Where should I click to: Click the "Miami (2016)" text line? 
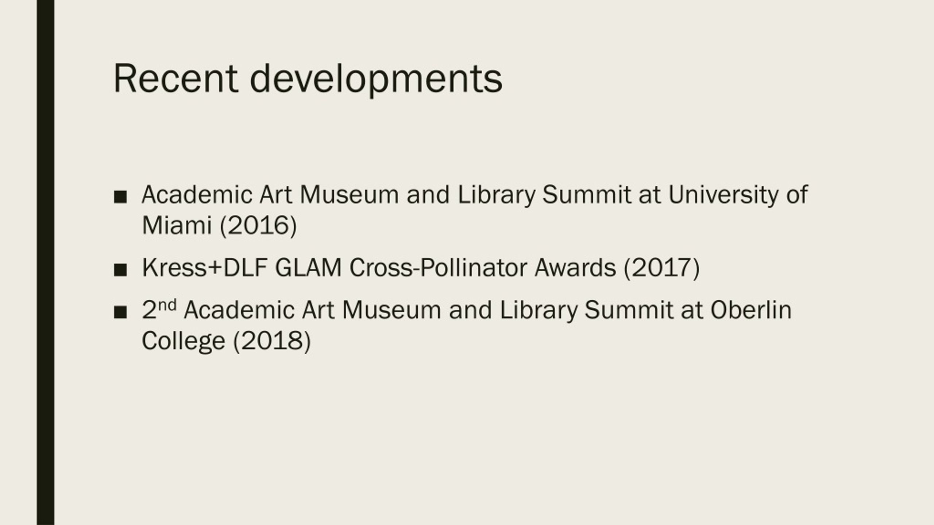[220, 225]
